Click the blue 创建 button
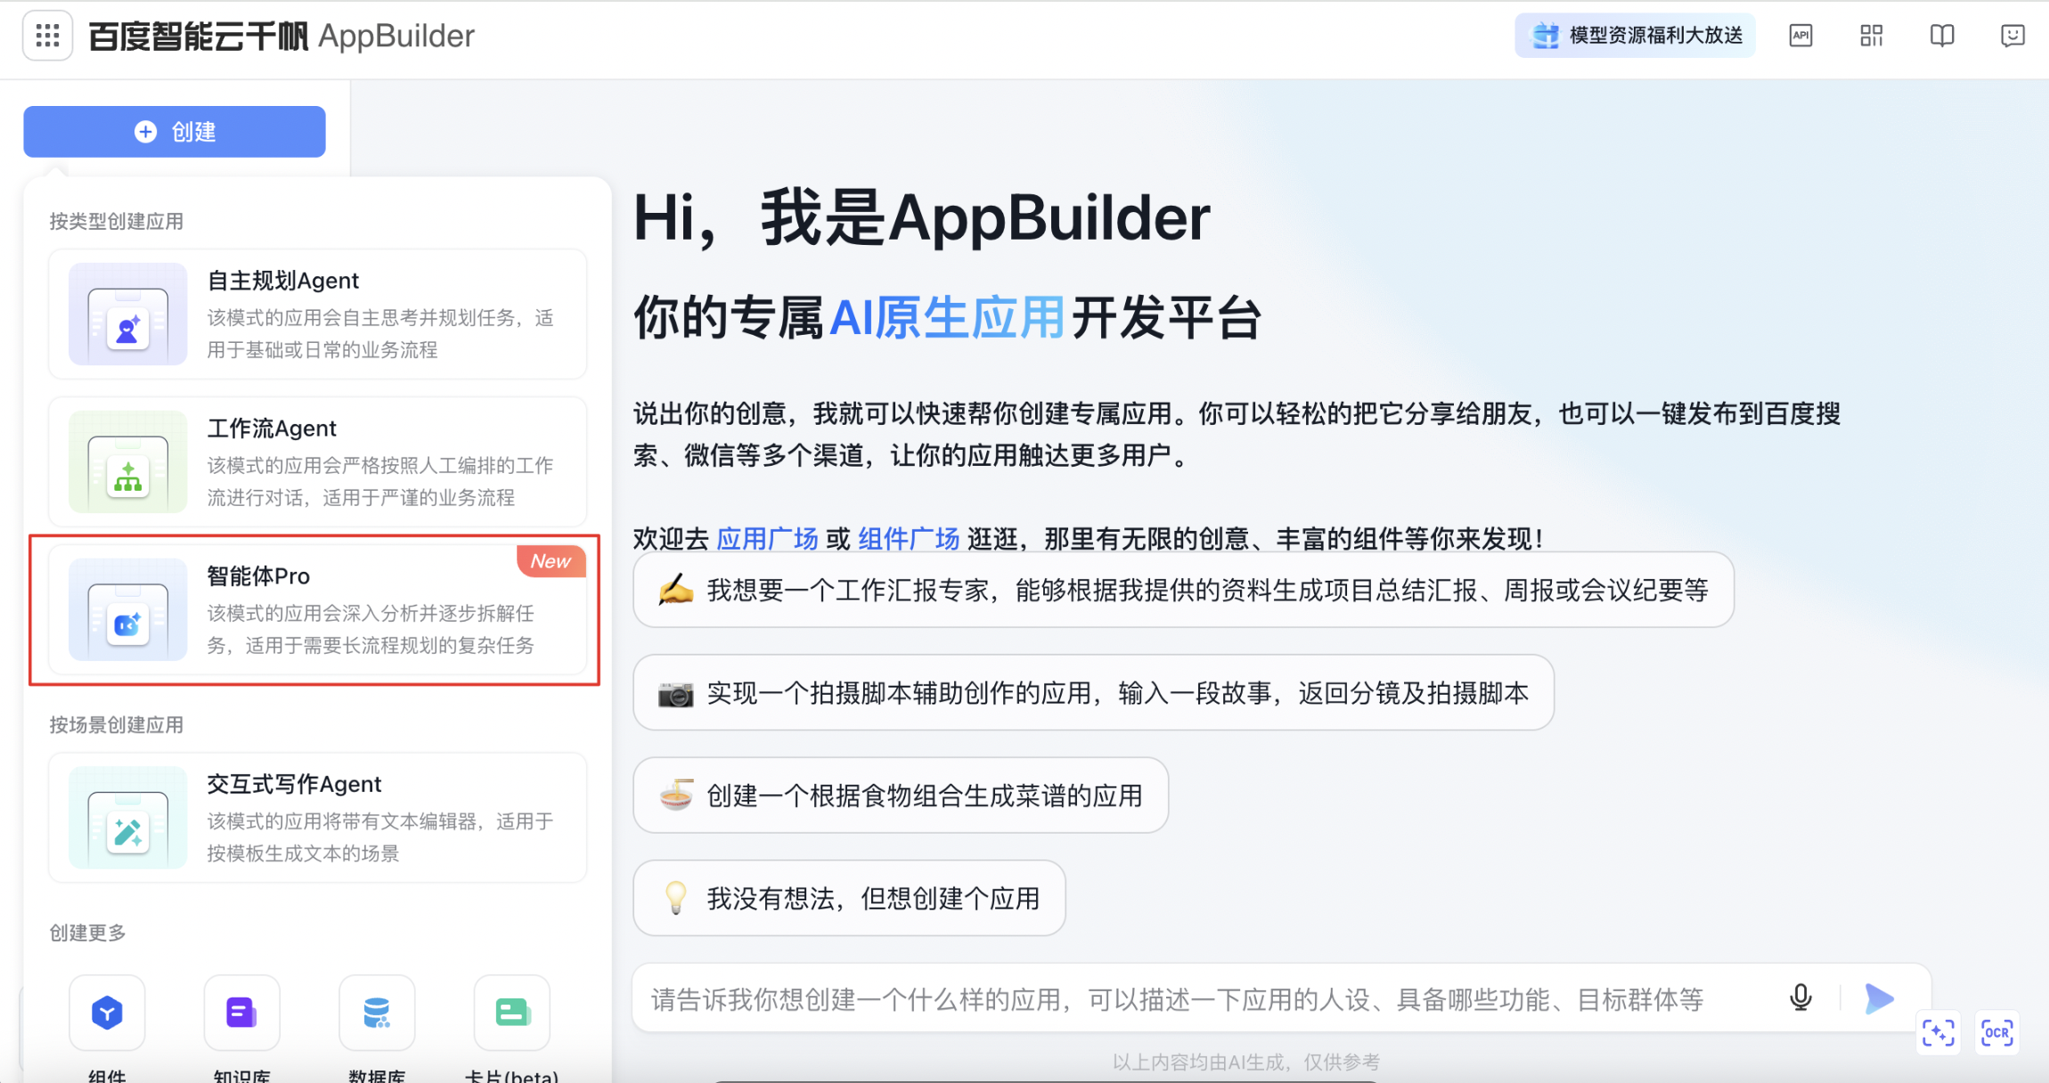The width and height of the screenshot is (2049, 1083). pos(175,132)
